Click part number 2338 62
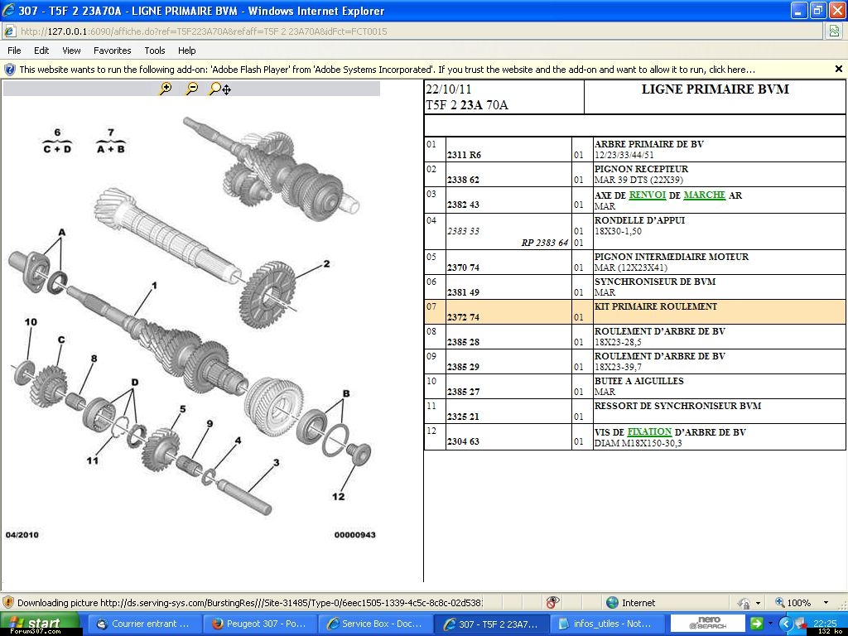Screen dimensions: 848x636 pyautogui.click(x=463, y=180)
